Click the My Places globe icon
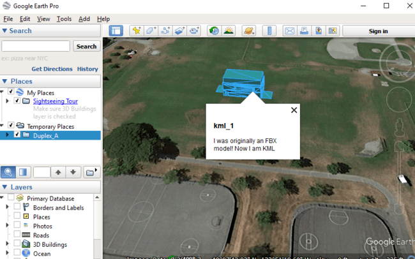This screenshot has height=259, width=415. pyautogui.click(x=20, y=92)
